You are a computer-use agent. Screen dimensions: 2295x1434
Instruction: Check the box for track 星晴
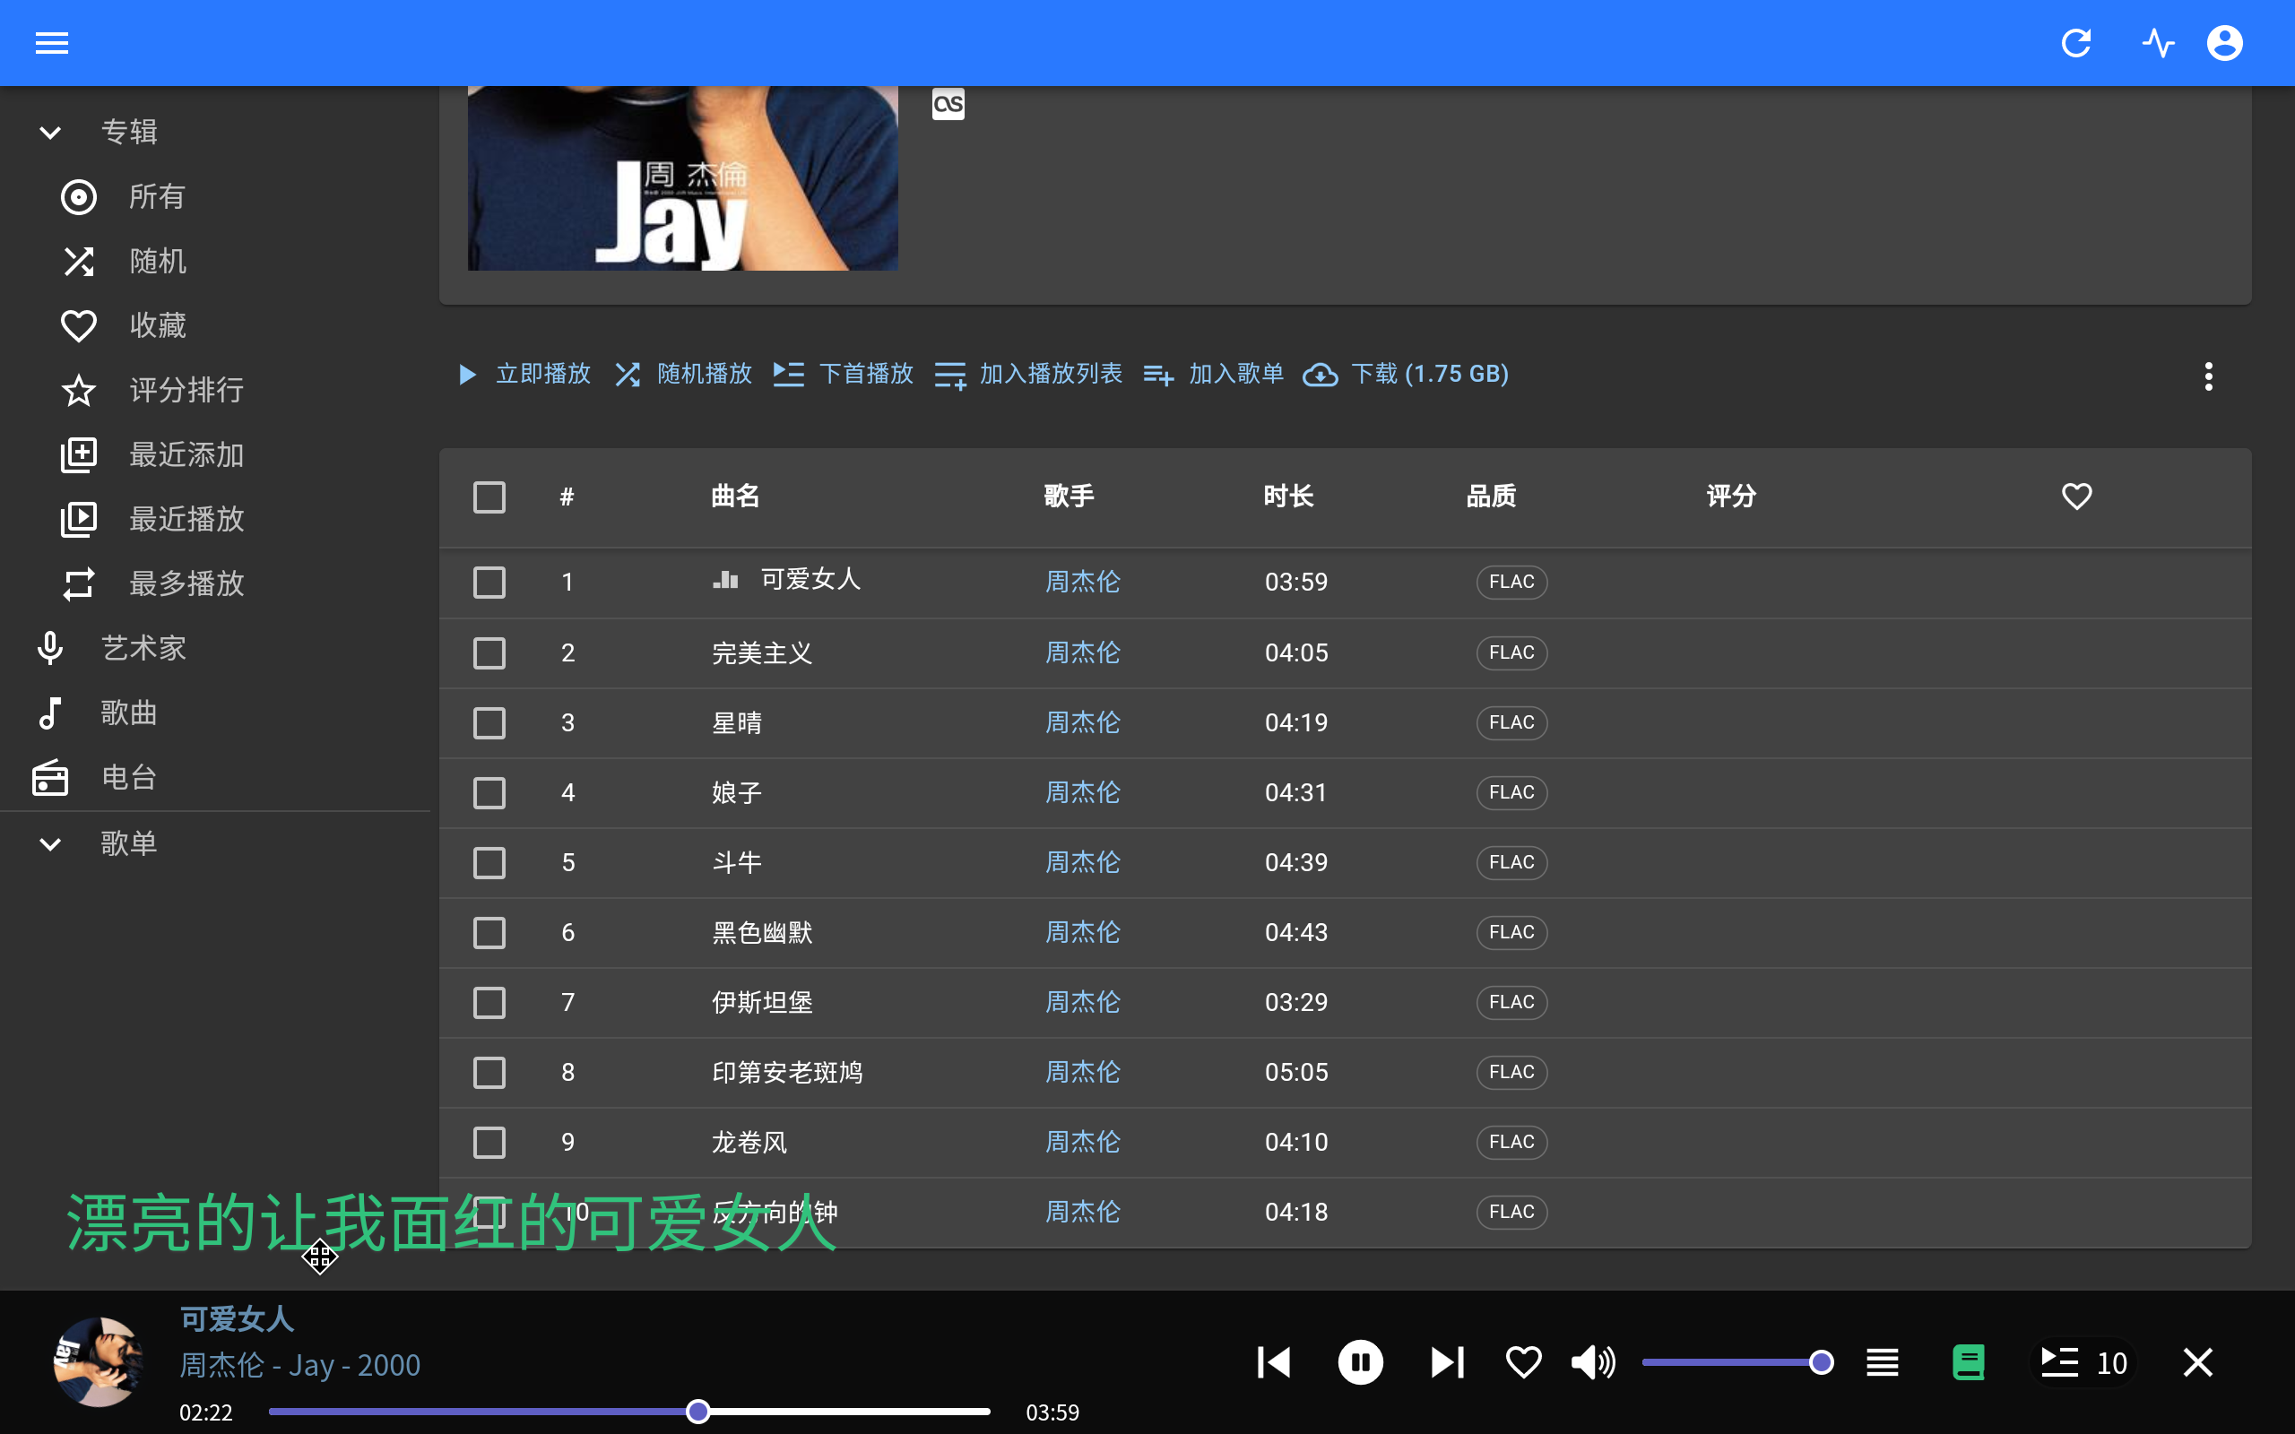tap(489, 722)
